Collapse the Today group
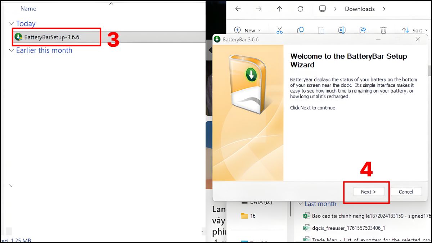Screen dimensions: 432x243 [11, 24]
